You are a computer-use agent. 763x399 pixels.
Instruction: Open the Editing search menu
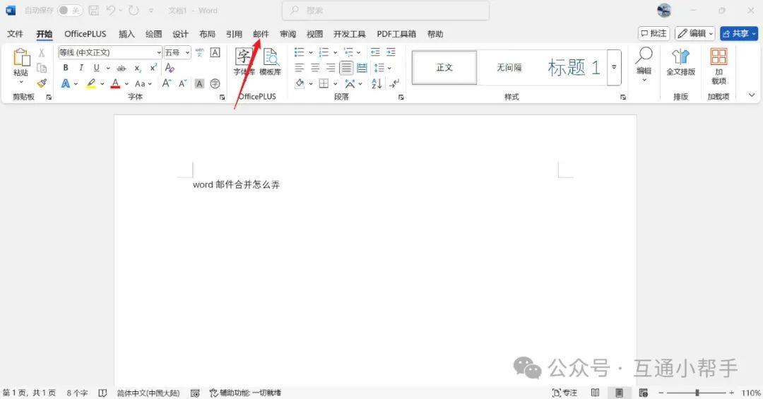click(644, 64)
